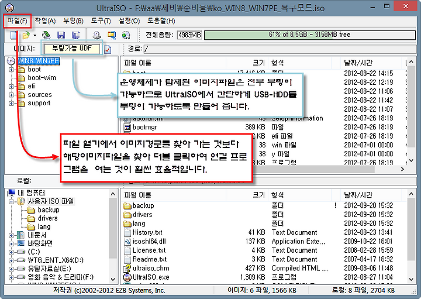Select License.txt in local file list
The image size is (421, 299).
click(149, 250)
